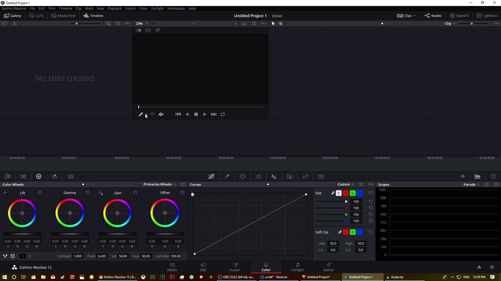Go to project manager home icon
The width and height of the screenshot is (501, 281).
coord(479,267)
